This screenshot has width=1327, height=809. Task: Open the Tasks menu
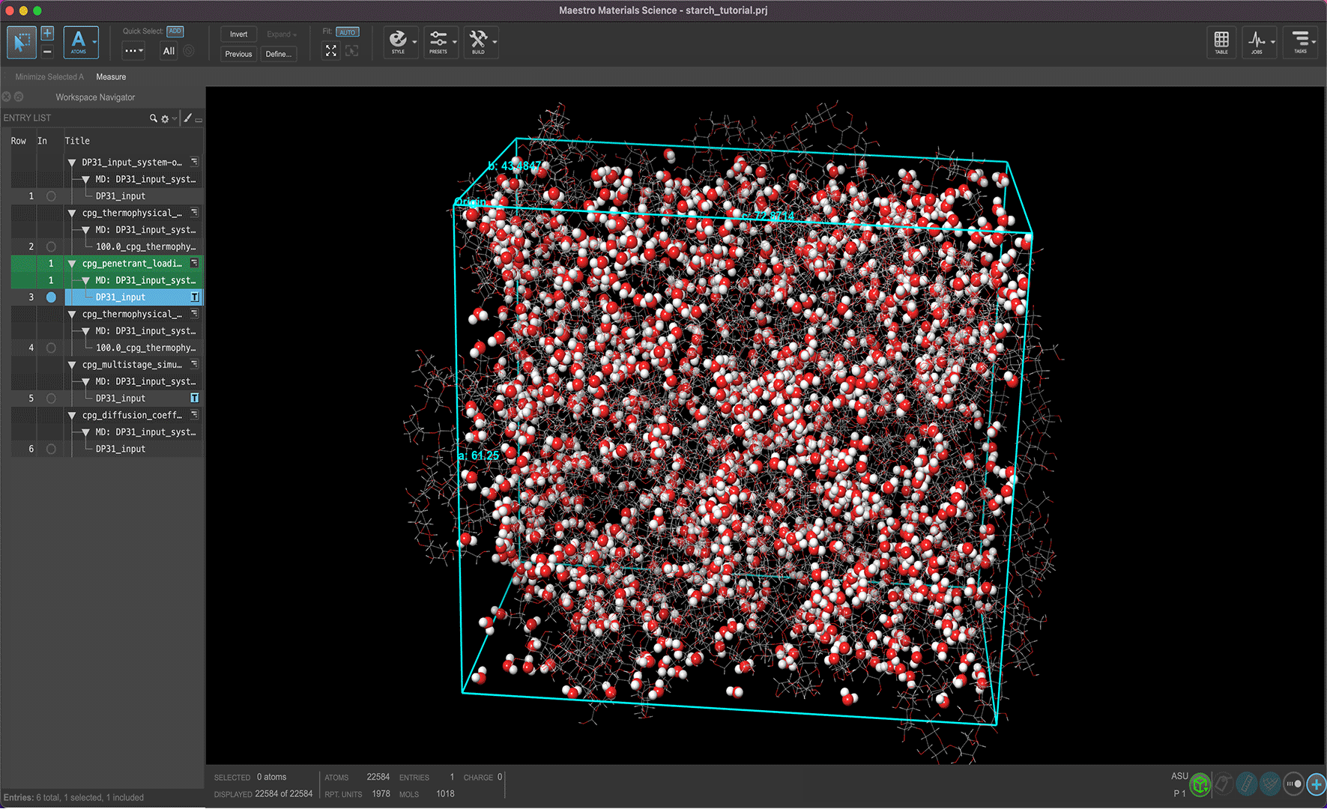point(1300,41)
